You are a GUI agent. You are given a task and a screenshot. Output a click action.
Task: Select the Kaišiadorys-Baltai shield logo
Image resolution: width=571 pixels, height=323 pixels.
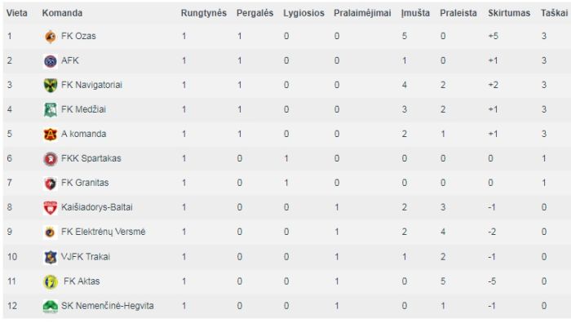point(51,207)
